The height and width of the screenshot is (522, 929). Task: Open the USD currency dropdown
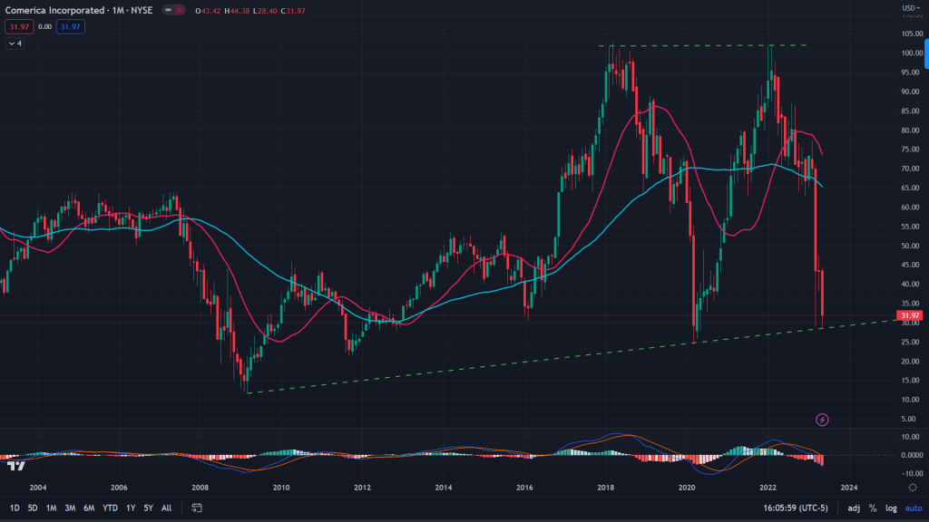pyautogui.click(x=909, y=8)
